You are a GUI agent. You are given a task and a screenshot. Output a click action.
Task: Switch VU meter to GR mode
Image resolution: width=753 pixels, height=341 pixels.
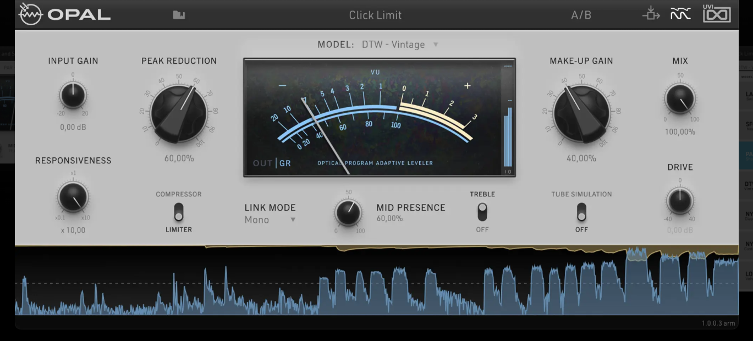click(285, 163)
